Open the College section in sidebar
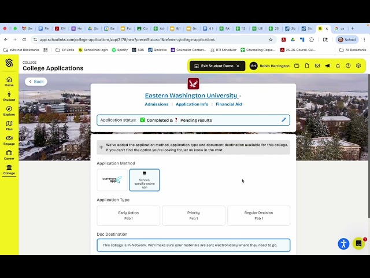Image resolution: width=370 pixels, height=278 pixels. pyautogui.click(x=9, y=170)
